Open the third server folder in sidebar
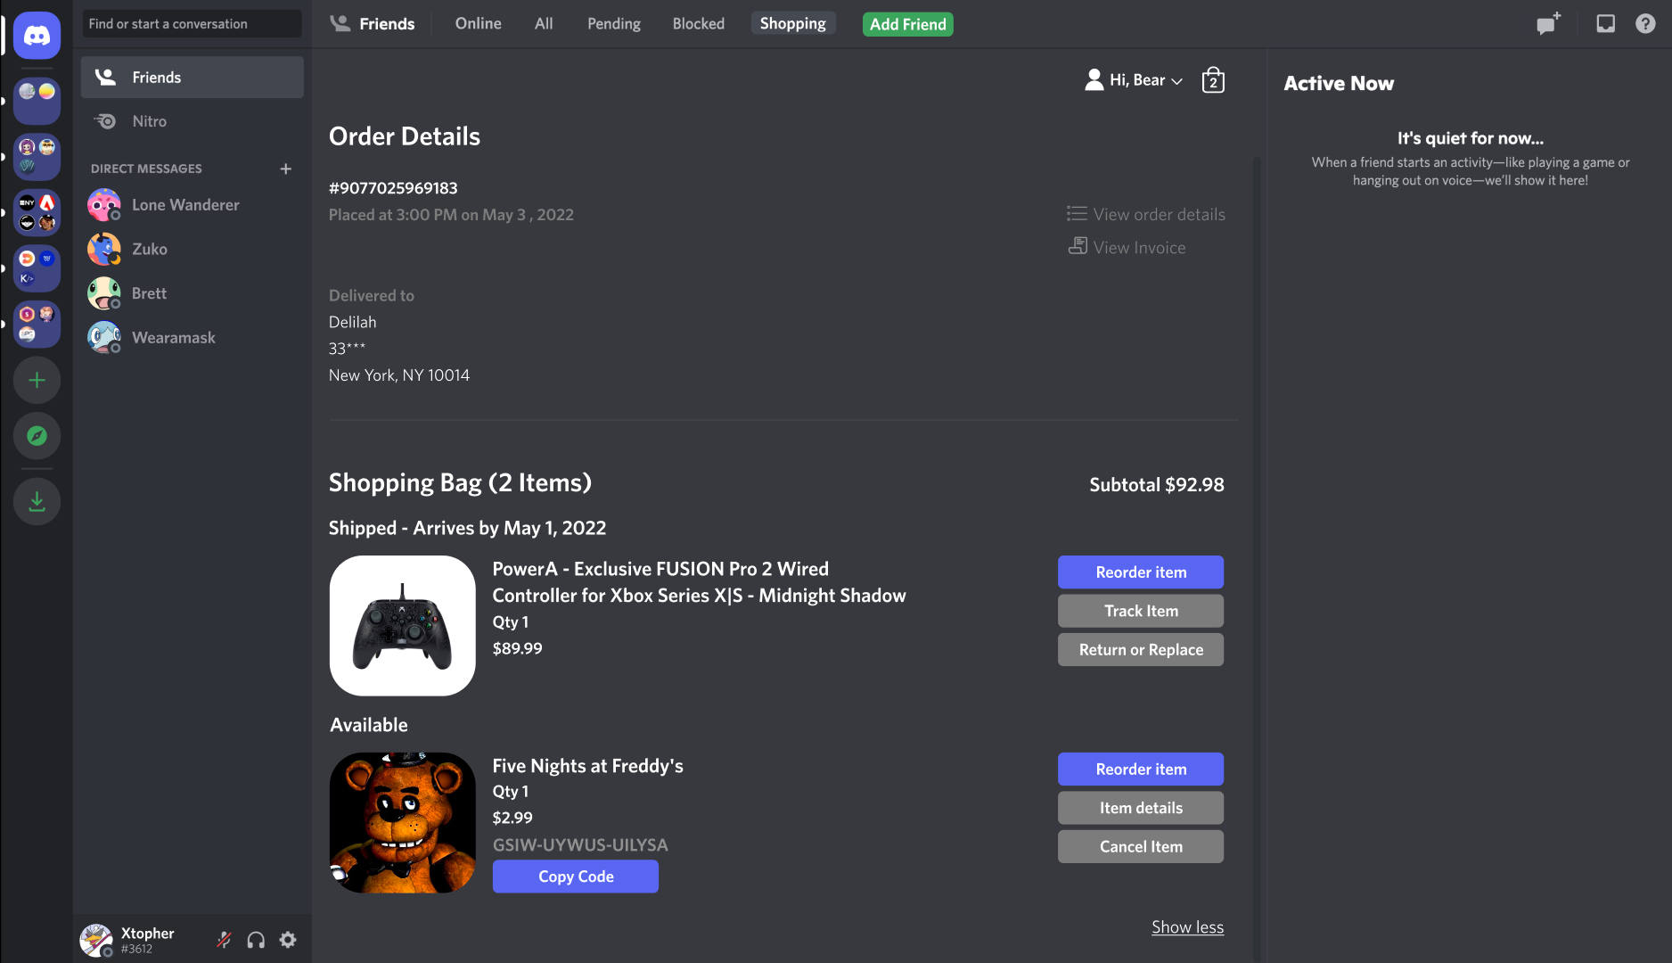The height and width of the screenshot is (963, 1672). [x=37, y=212]
